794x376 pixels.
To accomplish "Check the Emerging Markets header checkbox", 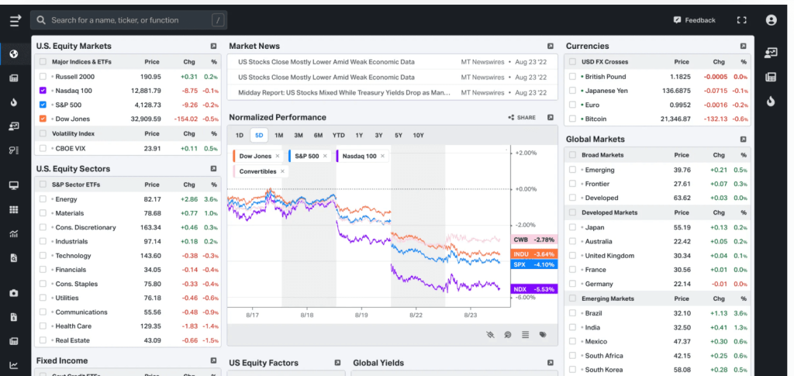I will (572, 298).
